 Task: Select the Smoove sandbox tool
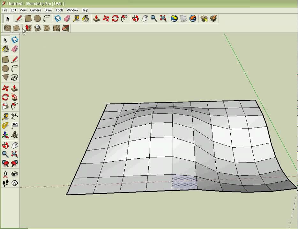tap(28, 28)
